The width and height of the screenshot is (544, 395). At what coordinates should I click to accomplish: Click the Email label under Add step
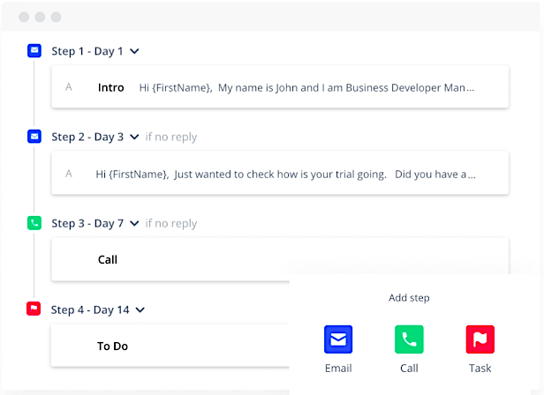(338, 369)
